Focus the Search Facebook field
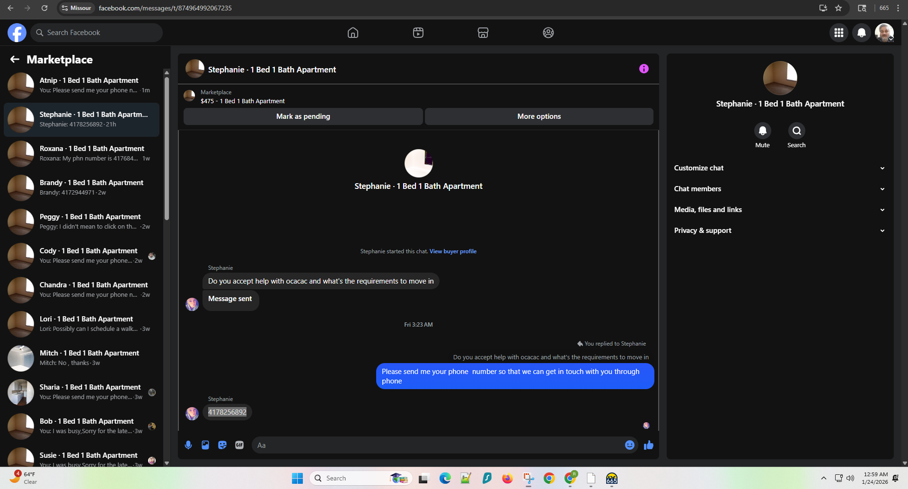The width and height of the screenshot is (908, 489). click(97, 33)
